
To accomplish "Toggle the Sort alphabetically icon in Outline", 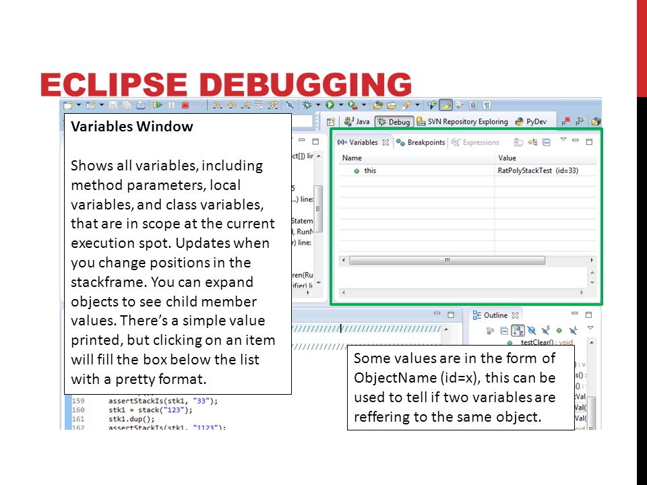I will coord(518,330).
